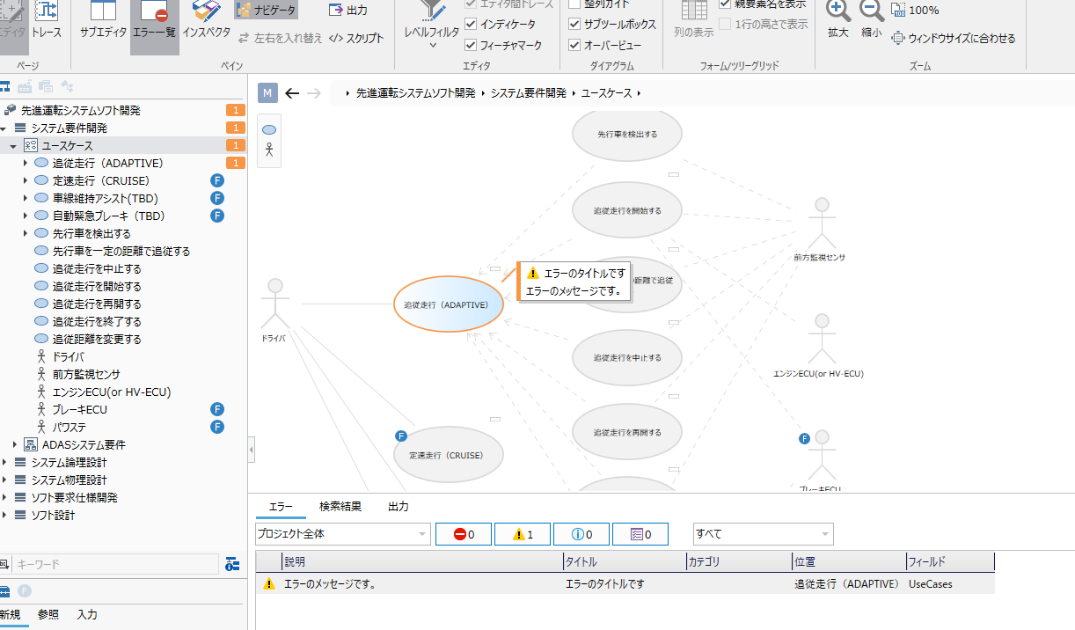Image resolution: width=1075 pixels, height=630 pixels.
Task: Toggle the サブツールボックス checkbox
Action: pyautogui.click(x=574, y=24)
